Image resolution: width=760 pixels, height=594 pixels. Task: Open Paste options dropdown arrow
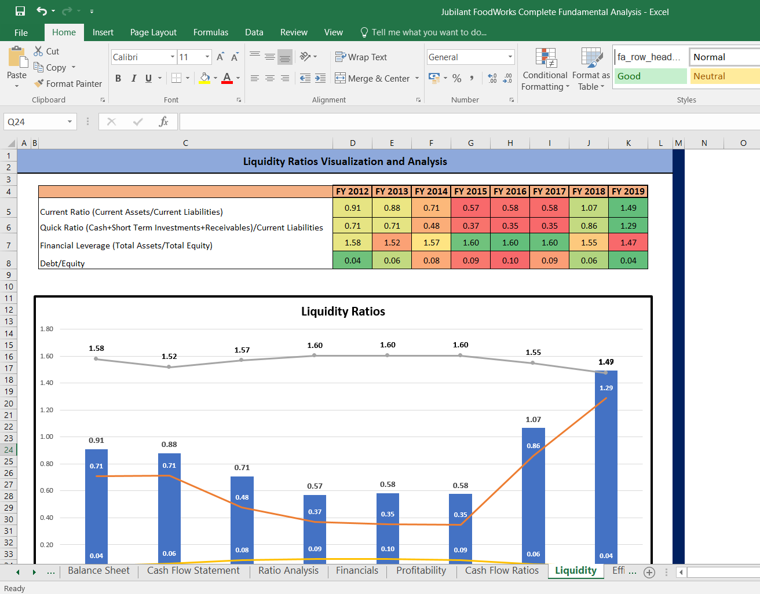17,86
